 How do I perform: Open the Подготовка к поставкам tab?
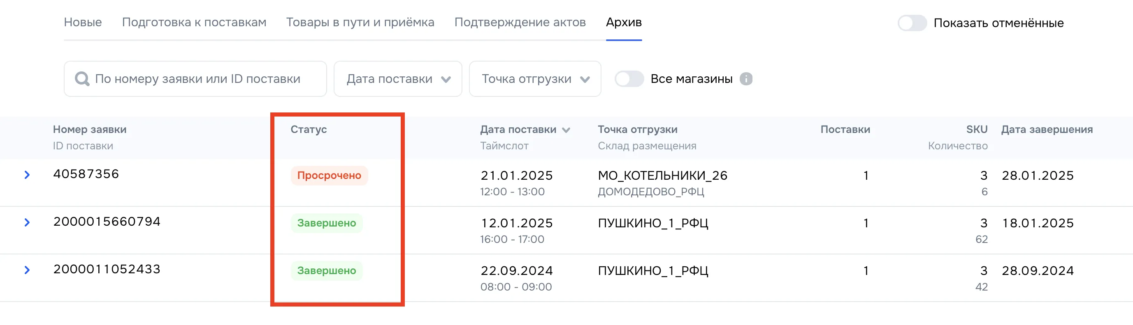tap(195, 23)
